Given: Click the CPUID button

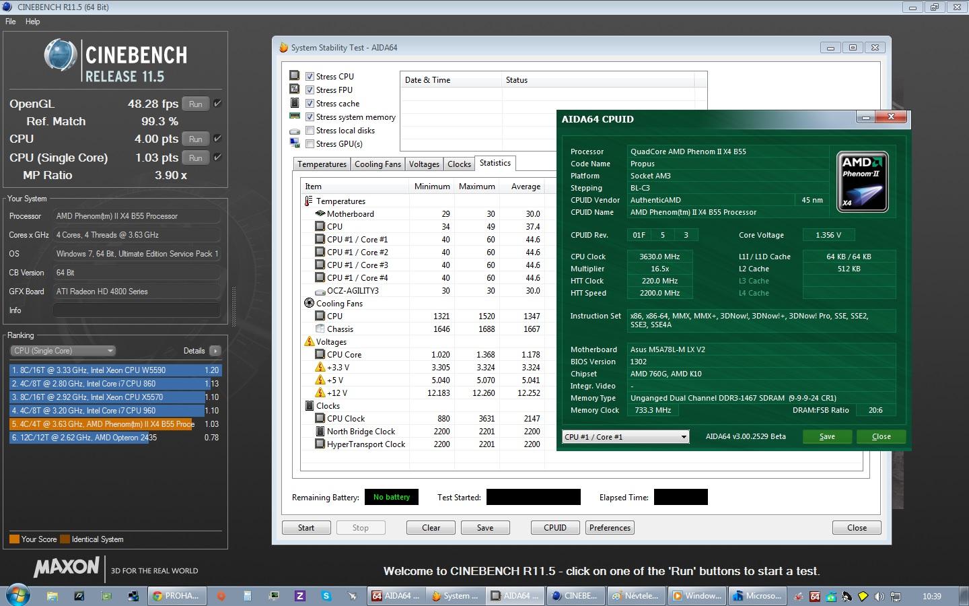Looking at the screenshot, I should [x=555, y=528].
